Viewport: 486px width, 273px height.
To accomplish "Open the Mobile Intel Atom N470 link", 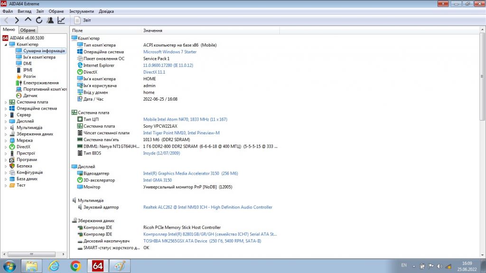I will [x=185, y=120].
